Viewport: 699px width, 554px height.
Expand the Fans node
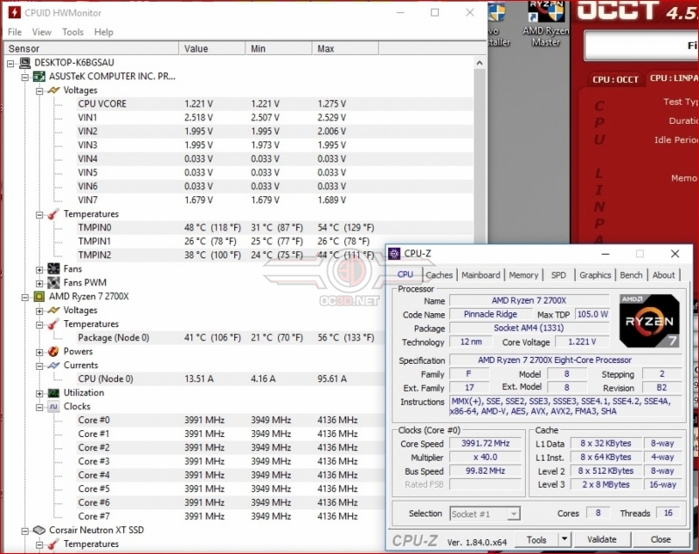click(39, 270)
